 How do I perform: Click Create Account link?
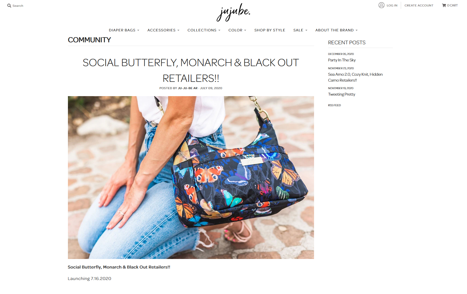point(419,5)
